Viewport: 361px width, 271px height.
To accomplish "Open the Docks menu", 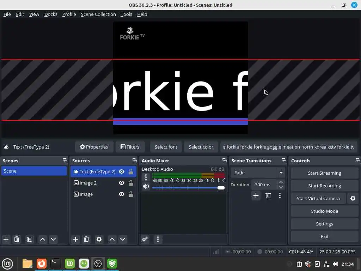I will 51,14.
